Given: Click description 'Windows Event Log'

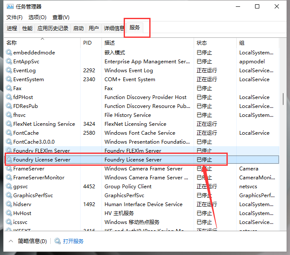Looking at the screenshot, I should [x=129, y=71].
